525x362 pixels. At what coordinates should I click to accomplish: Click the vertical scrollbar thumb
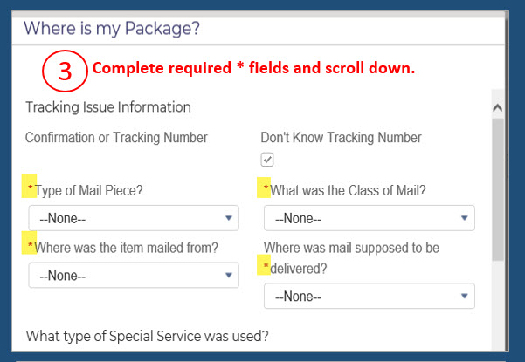click(x=498, y=189)
